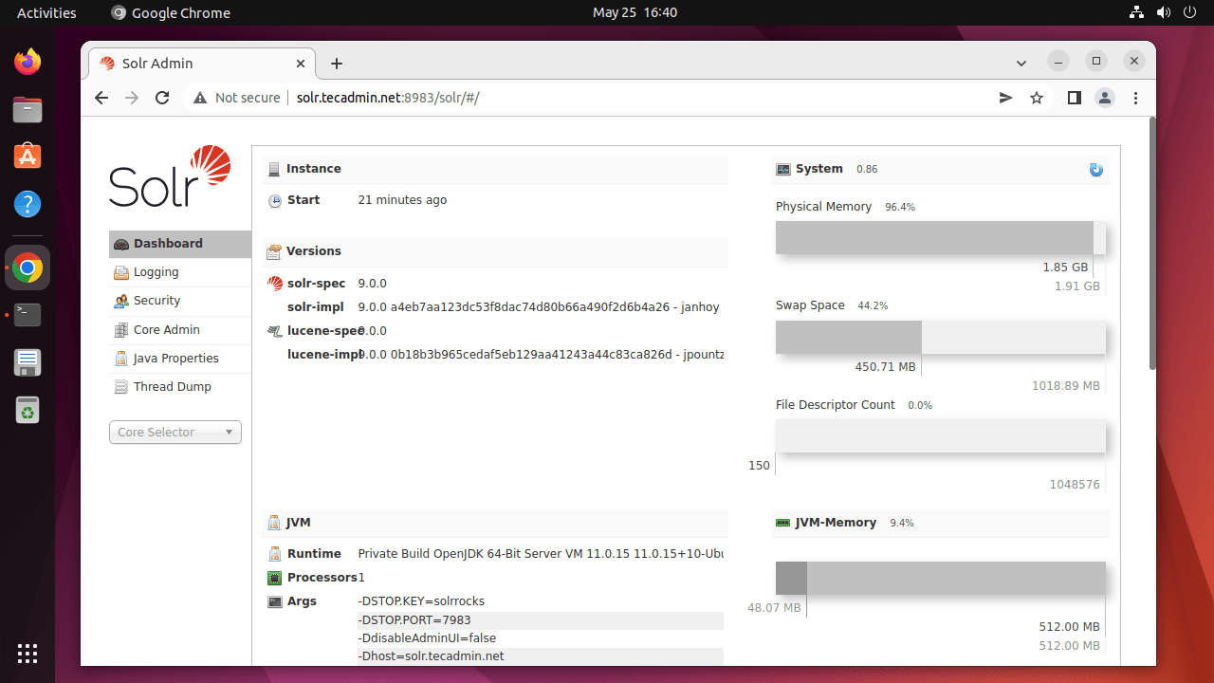This screenshot has height=683, width=1214.
Task: Close the Solr Admin tab
Action: point(301,64)
